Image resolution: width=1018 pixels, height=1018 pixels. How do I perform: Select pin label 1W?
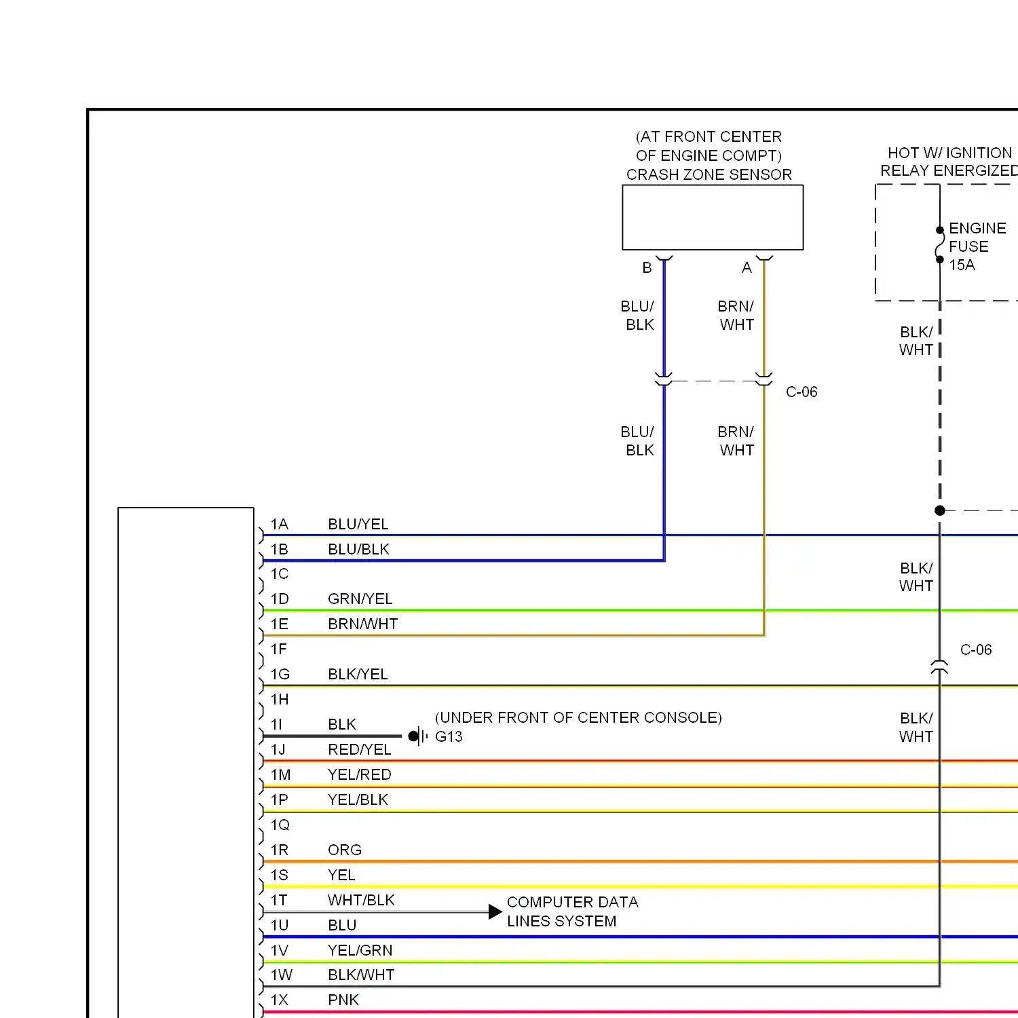pos(281,975)
